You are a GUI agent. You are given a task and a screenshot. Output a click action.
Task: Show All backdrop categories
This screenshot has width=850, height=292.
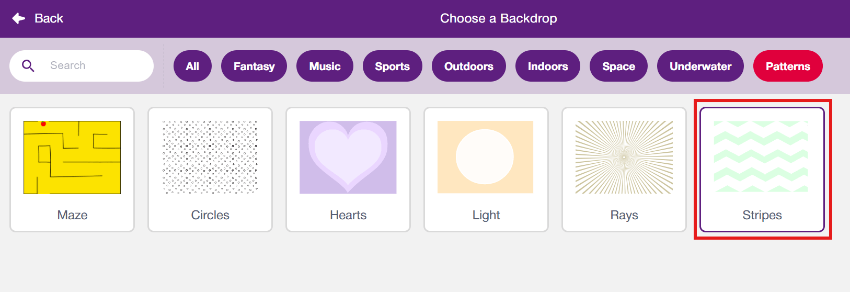(192, 66)
